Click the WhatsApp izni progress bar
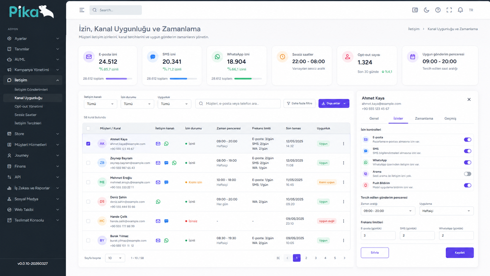490x276 pixels. (x=248, y=79)
